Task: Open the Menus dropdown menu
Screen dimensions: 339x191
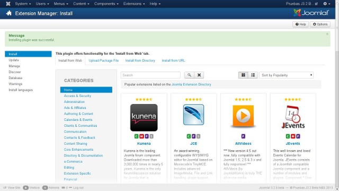Action: [61, 4]
